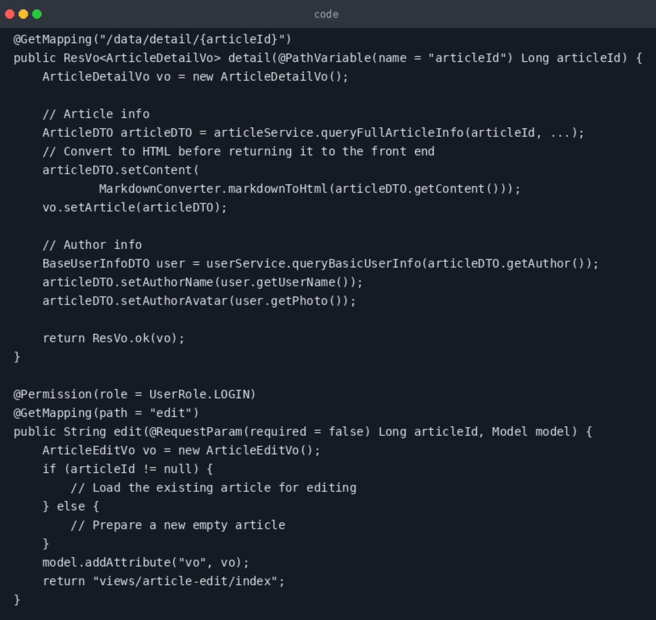The image size is (656, 620).
Task: Click the yellow minimize window button
Action: coord(23,14)
